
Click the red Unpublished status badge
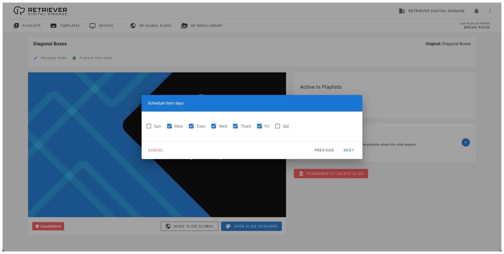tap(48, 226)
